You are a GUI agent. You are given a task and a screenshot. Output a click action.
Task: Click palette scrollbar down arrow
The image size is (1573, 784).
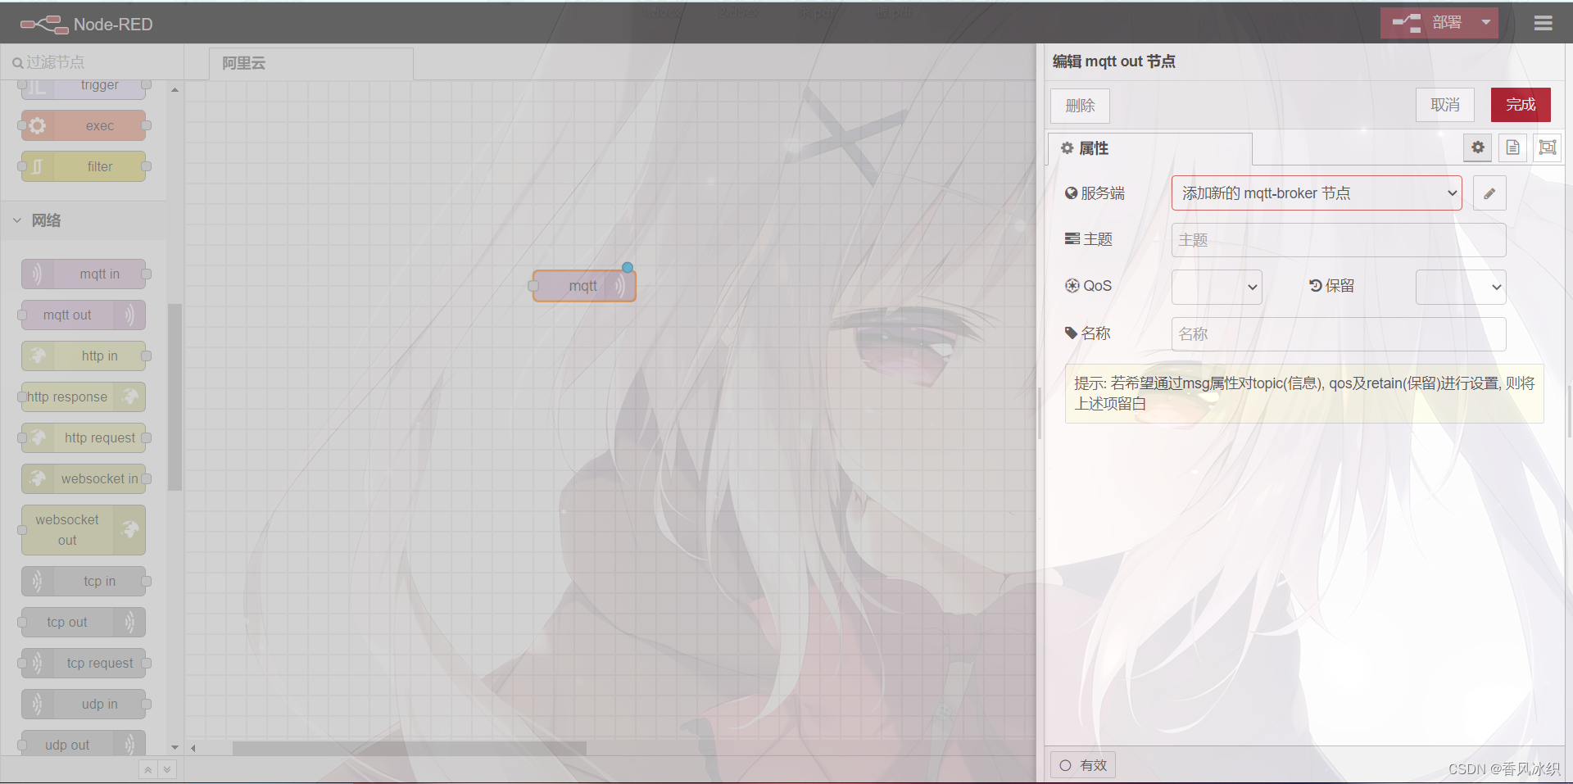(175, 747)
